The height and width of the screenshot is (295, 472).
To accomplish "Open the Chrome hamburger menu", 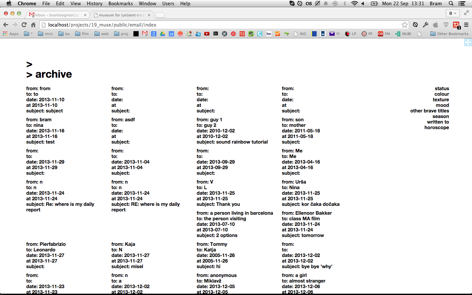I will (466, 25).
